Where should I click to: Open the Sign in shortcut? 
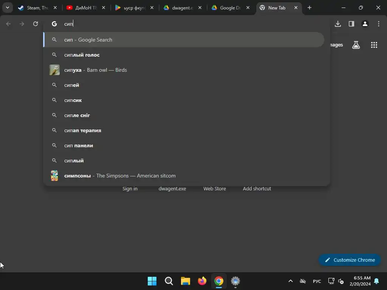130,188
